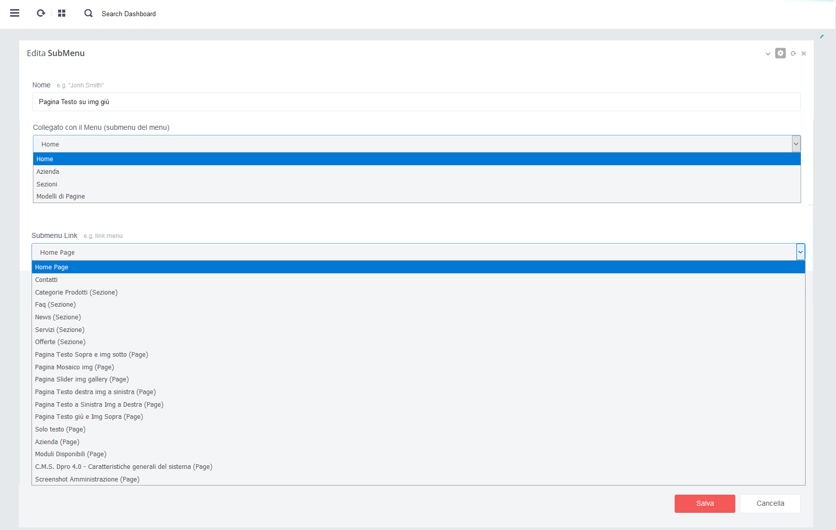Image resolution: width=836 pixels, height=530 pixels.
Task: Open panel settings gear icon
Action: (780, 53)
